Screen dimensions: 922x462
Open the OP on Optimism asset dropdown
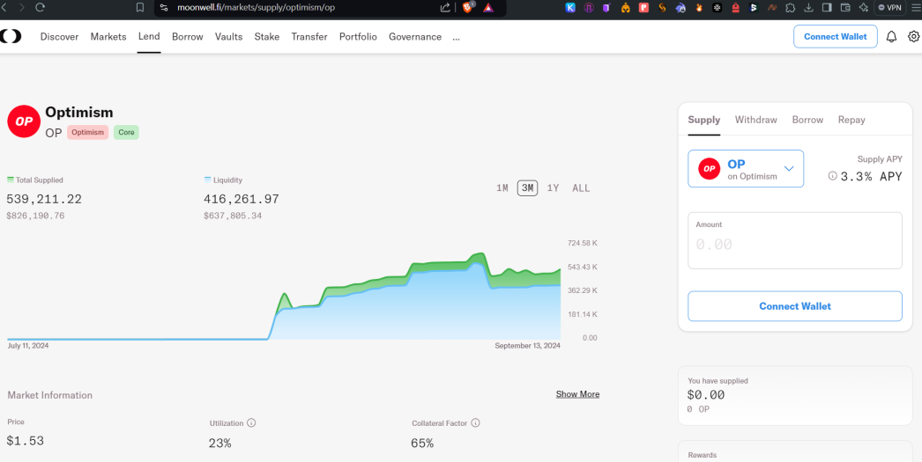[x=746, y=168]
